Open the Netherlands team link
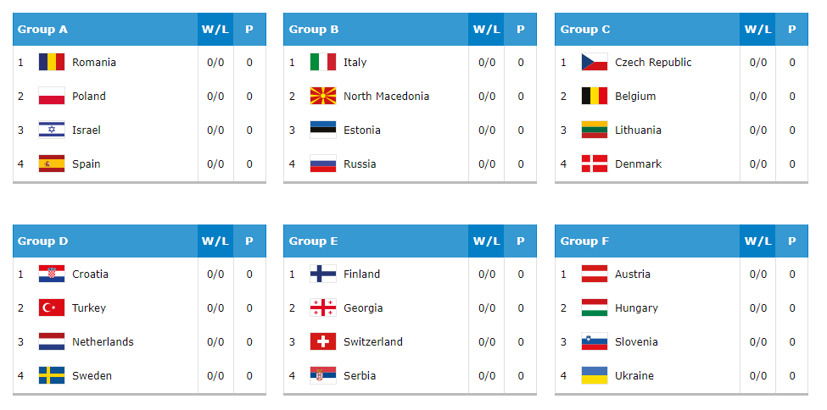This screenshot has width=827, height=410. coord(103,342)
